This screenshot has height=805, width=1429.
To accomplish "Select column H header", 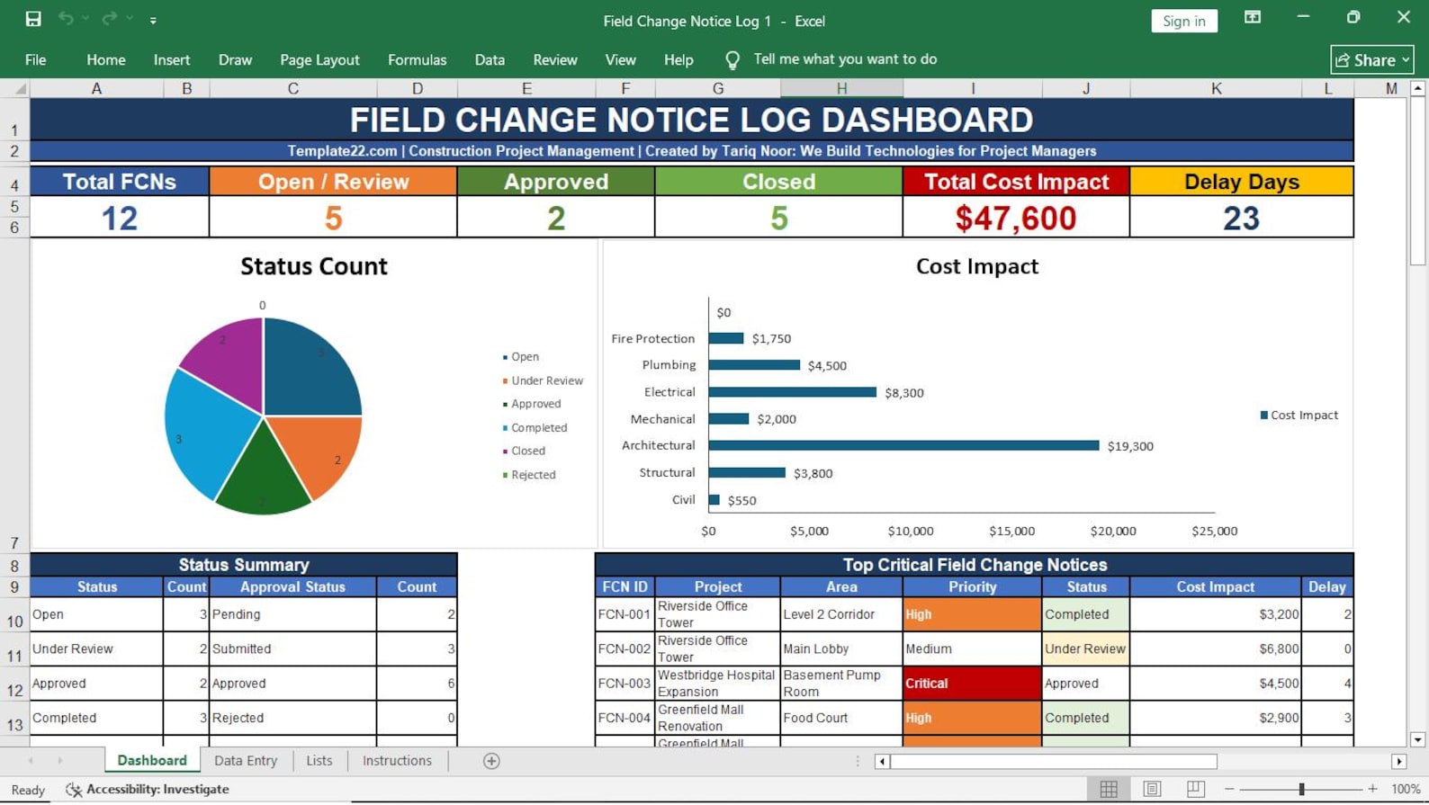I will [x=841, y=88].
